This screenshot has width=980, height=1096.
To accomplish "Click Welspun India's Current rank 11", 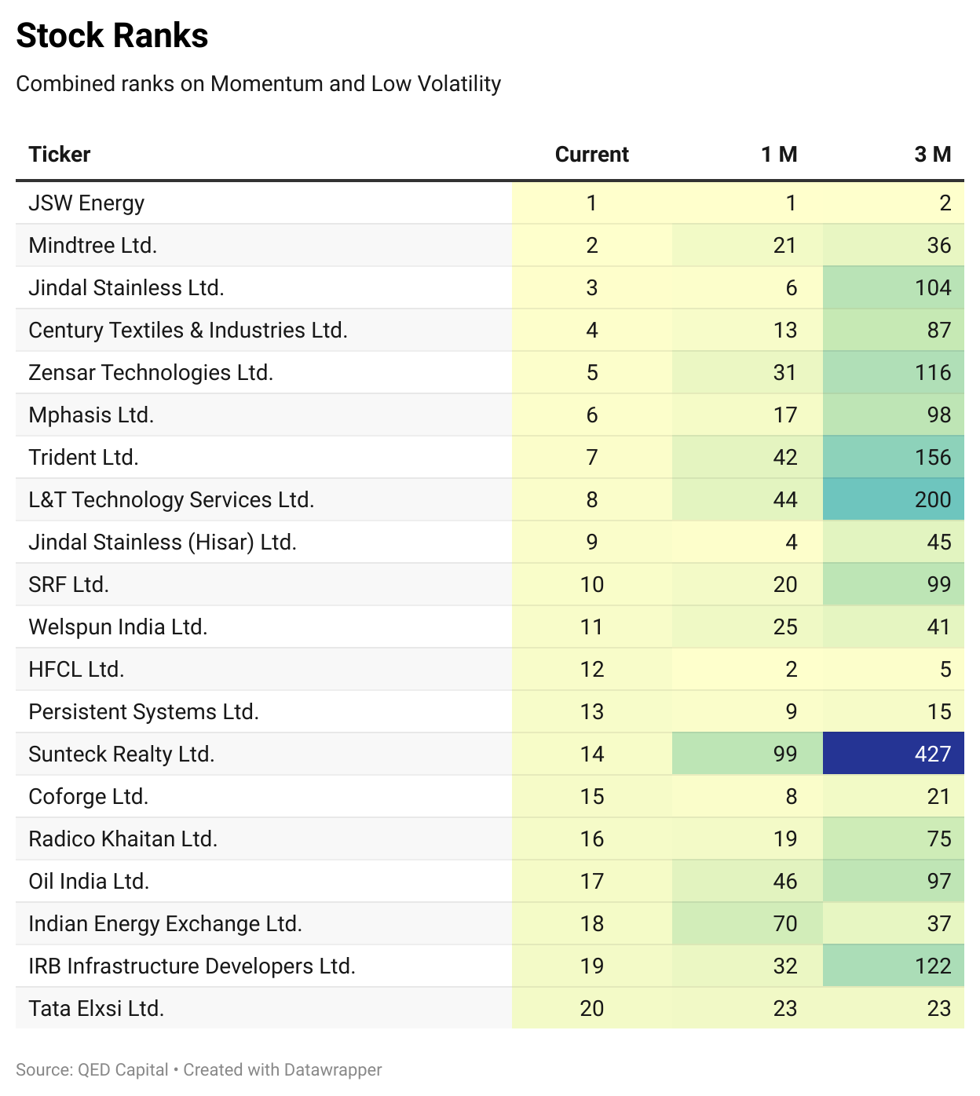I will pos(592,627).
